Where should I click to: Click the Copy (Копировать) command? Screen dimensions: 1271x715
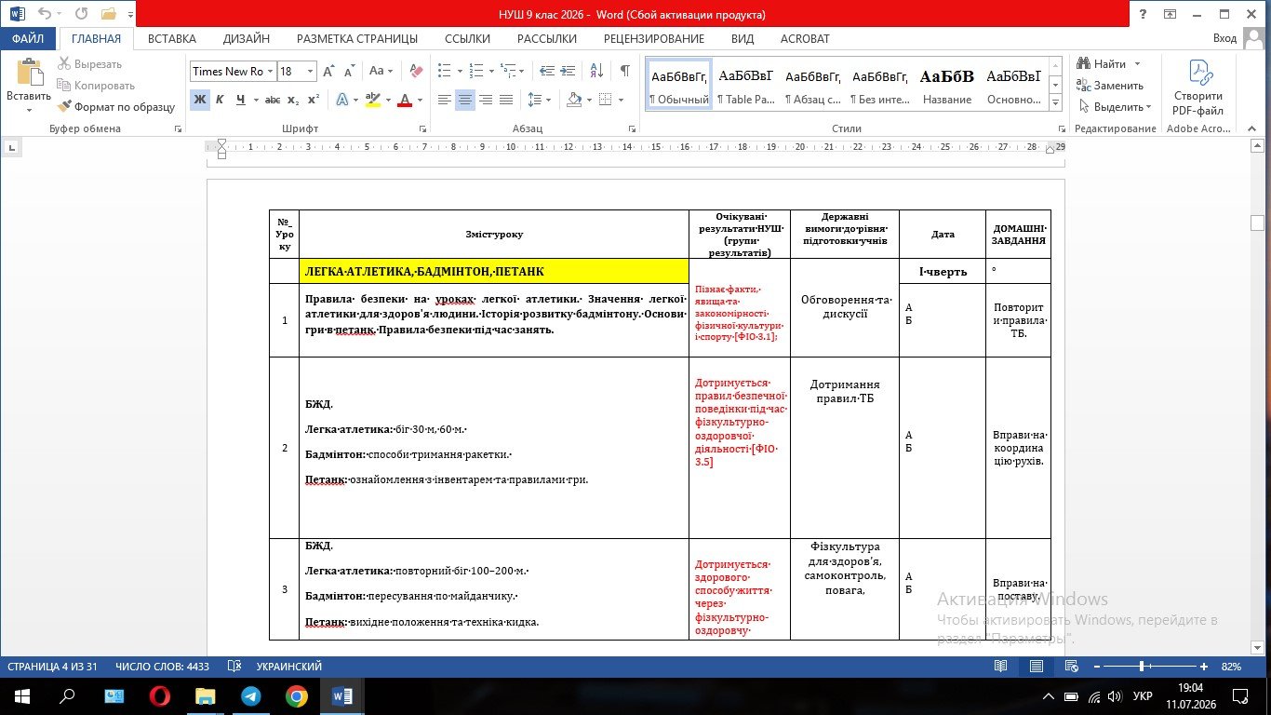pyautogui.click(x=96, y=86)
